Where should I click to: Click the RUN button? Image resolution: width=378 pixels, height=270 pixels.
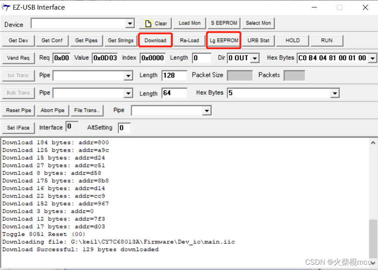coord(327,41)
